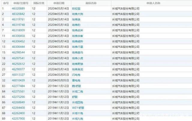This screenshot has height=121, width=192.
Task: Select the 申请人名称 column header
Action: click(x=151, y=3)
